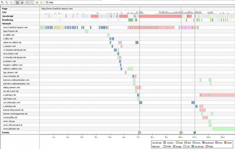Click the 13 s label on the time axis
This screenshot has height=149, width=235.
(x=222, y=137)
